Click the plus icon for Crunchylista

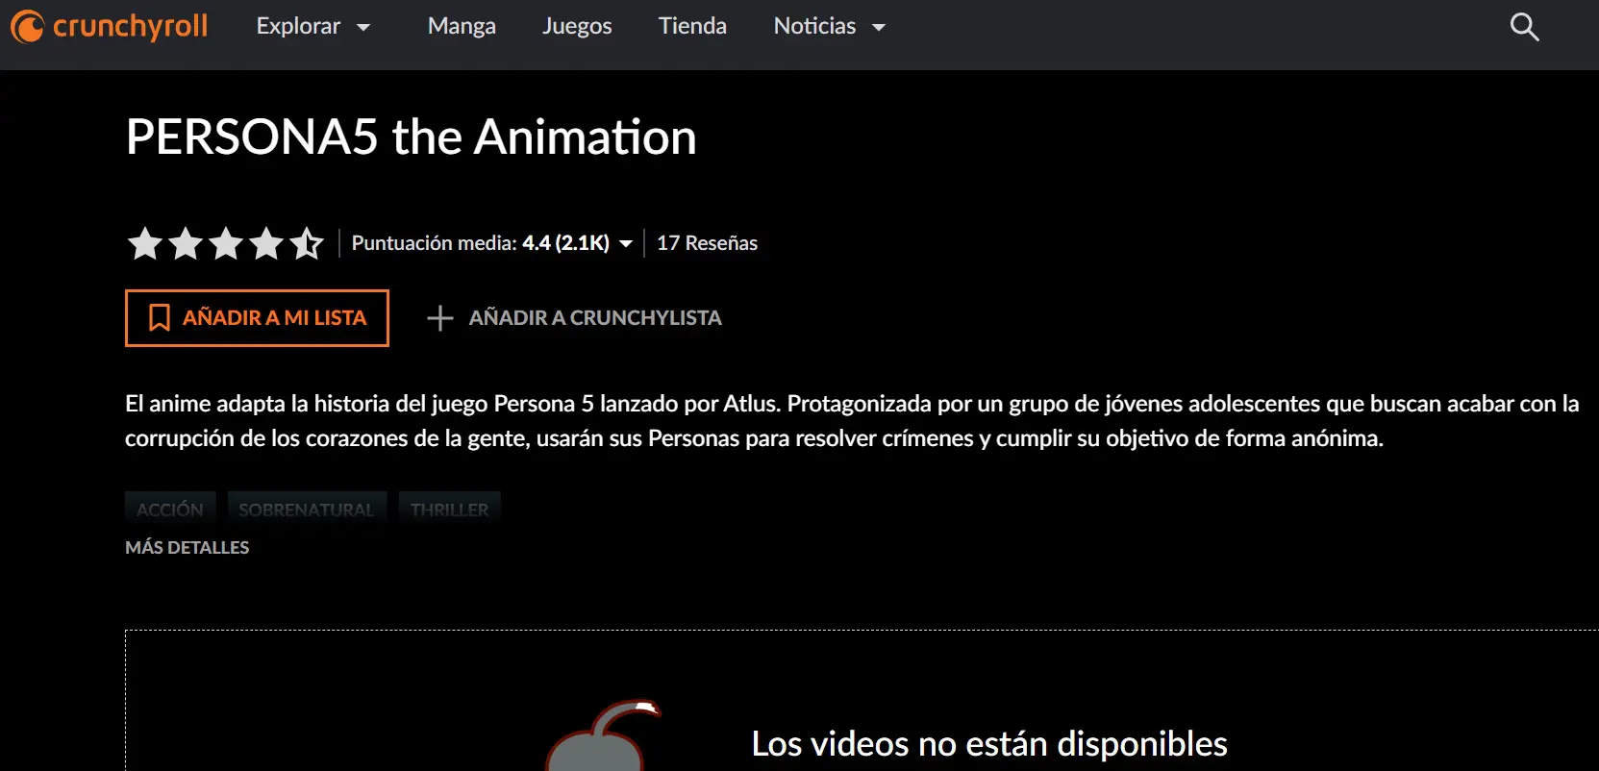point(439,318)
